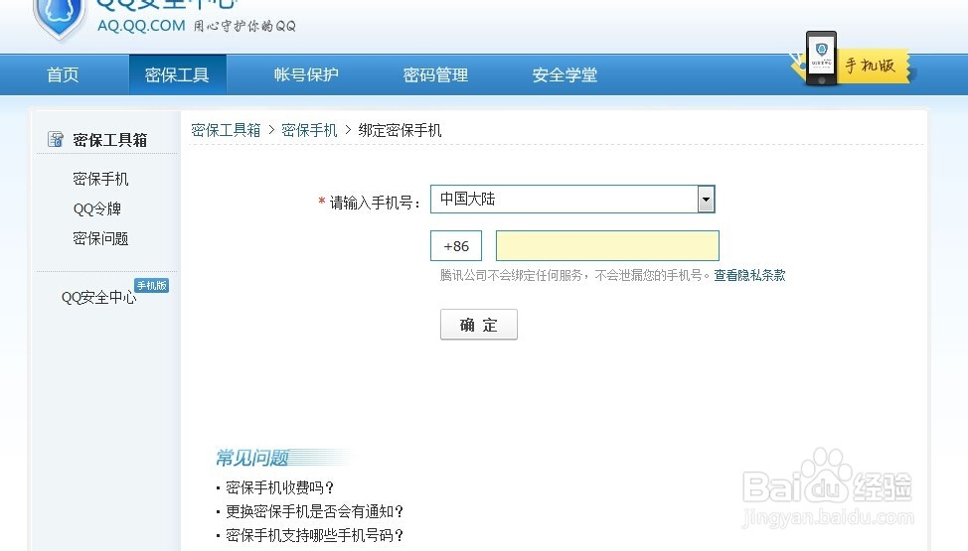Go to the 首页 nav tab
Image resolution: width=968 pixels, height=551 pixels.
tap(63, 74)
